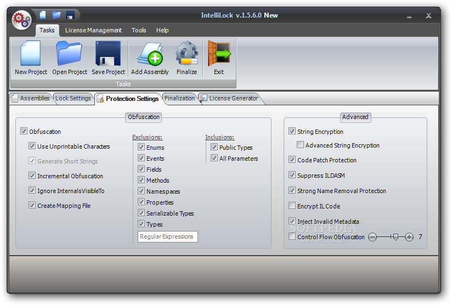
Task: Open the License Generator tab
Action: (230, 98)
